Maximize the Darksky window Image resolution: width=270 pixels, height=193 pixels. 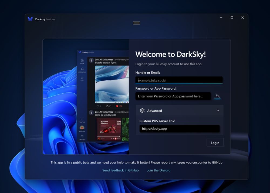232,18
